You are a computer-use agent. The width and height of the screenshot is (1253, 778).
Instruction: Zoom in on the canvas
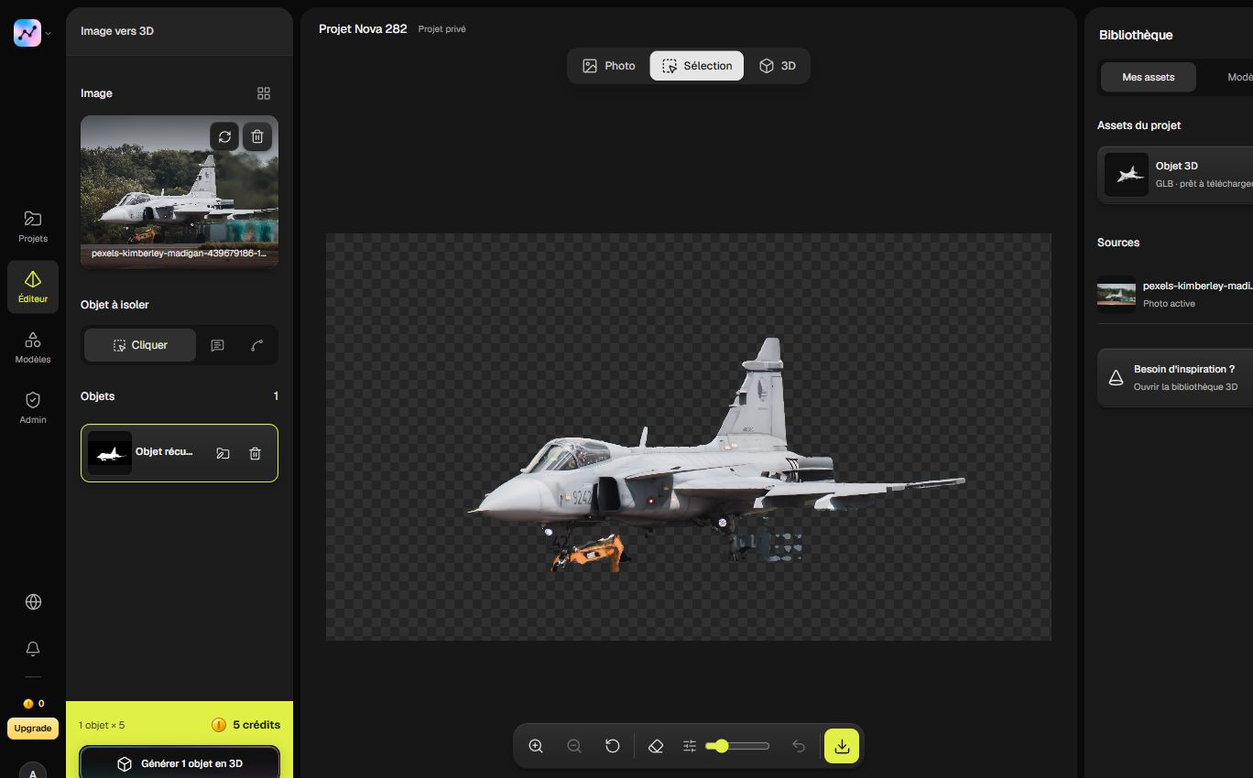(536, 746)
